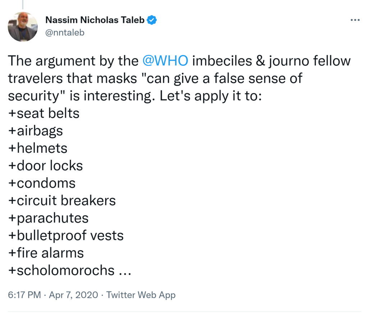Open the @nntaleb handle link
This screenshot has width=368, height=318.
click(65, 33)
